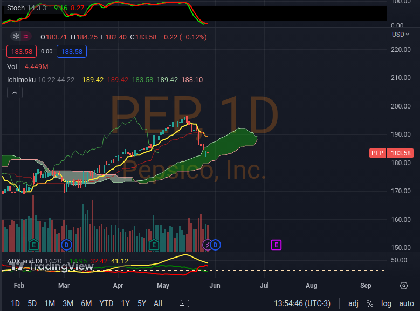Click the close price C183.58 value
This screenshot has width=420, height=311.
coord(143,37)
